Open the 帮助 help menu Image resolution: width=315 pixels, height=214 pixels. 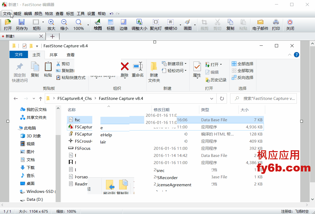click(102, 14)
